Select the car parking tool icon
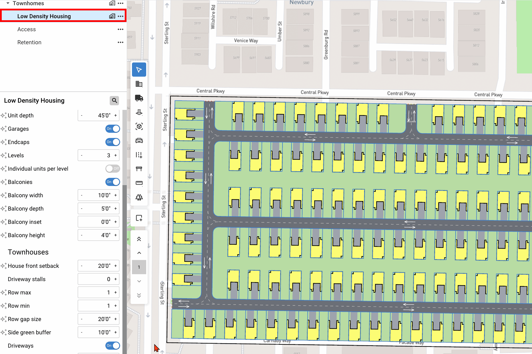 click(x=139, y=141)
